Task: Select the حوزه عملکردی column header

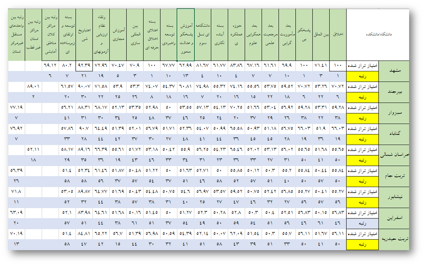Action: tap(237, 35)
